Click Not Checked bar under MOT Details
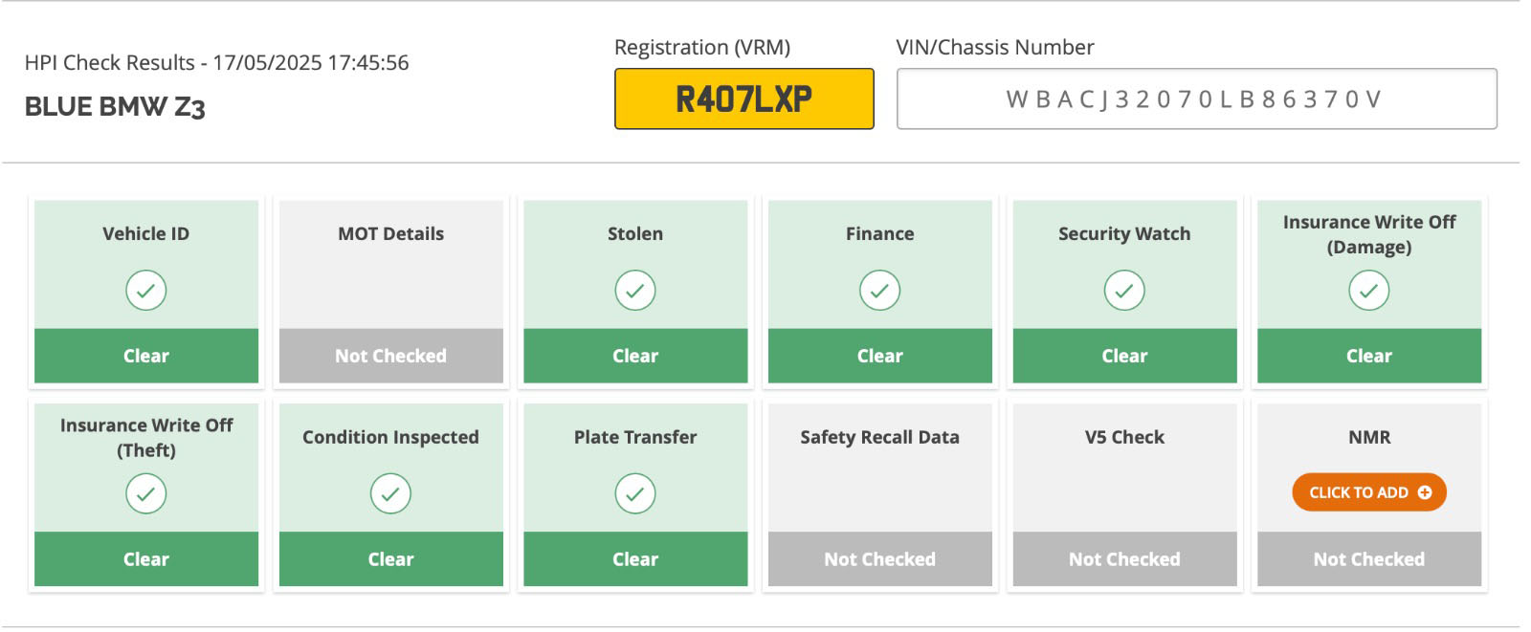 tap(391, 356)
